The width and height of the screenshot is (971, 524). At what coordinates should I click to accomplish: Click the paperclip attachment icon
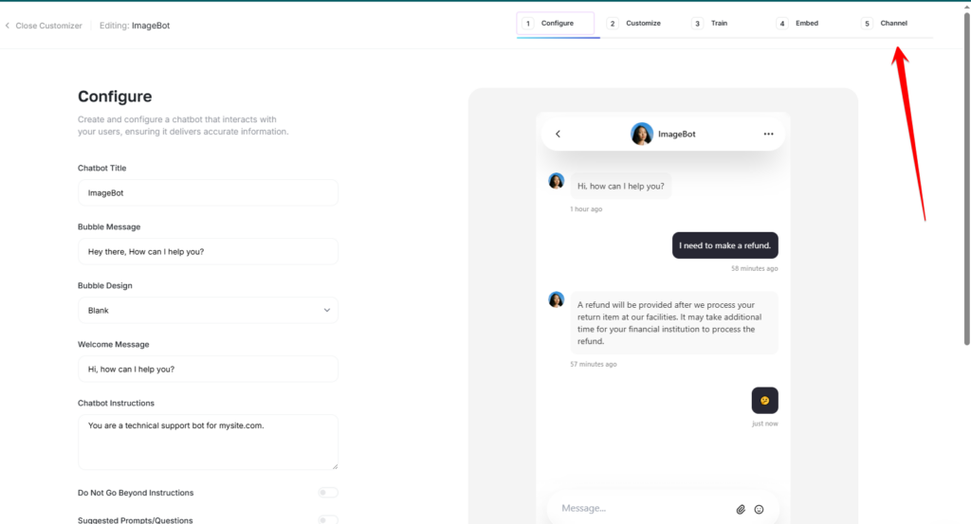(741, 509)
